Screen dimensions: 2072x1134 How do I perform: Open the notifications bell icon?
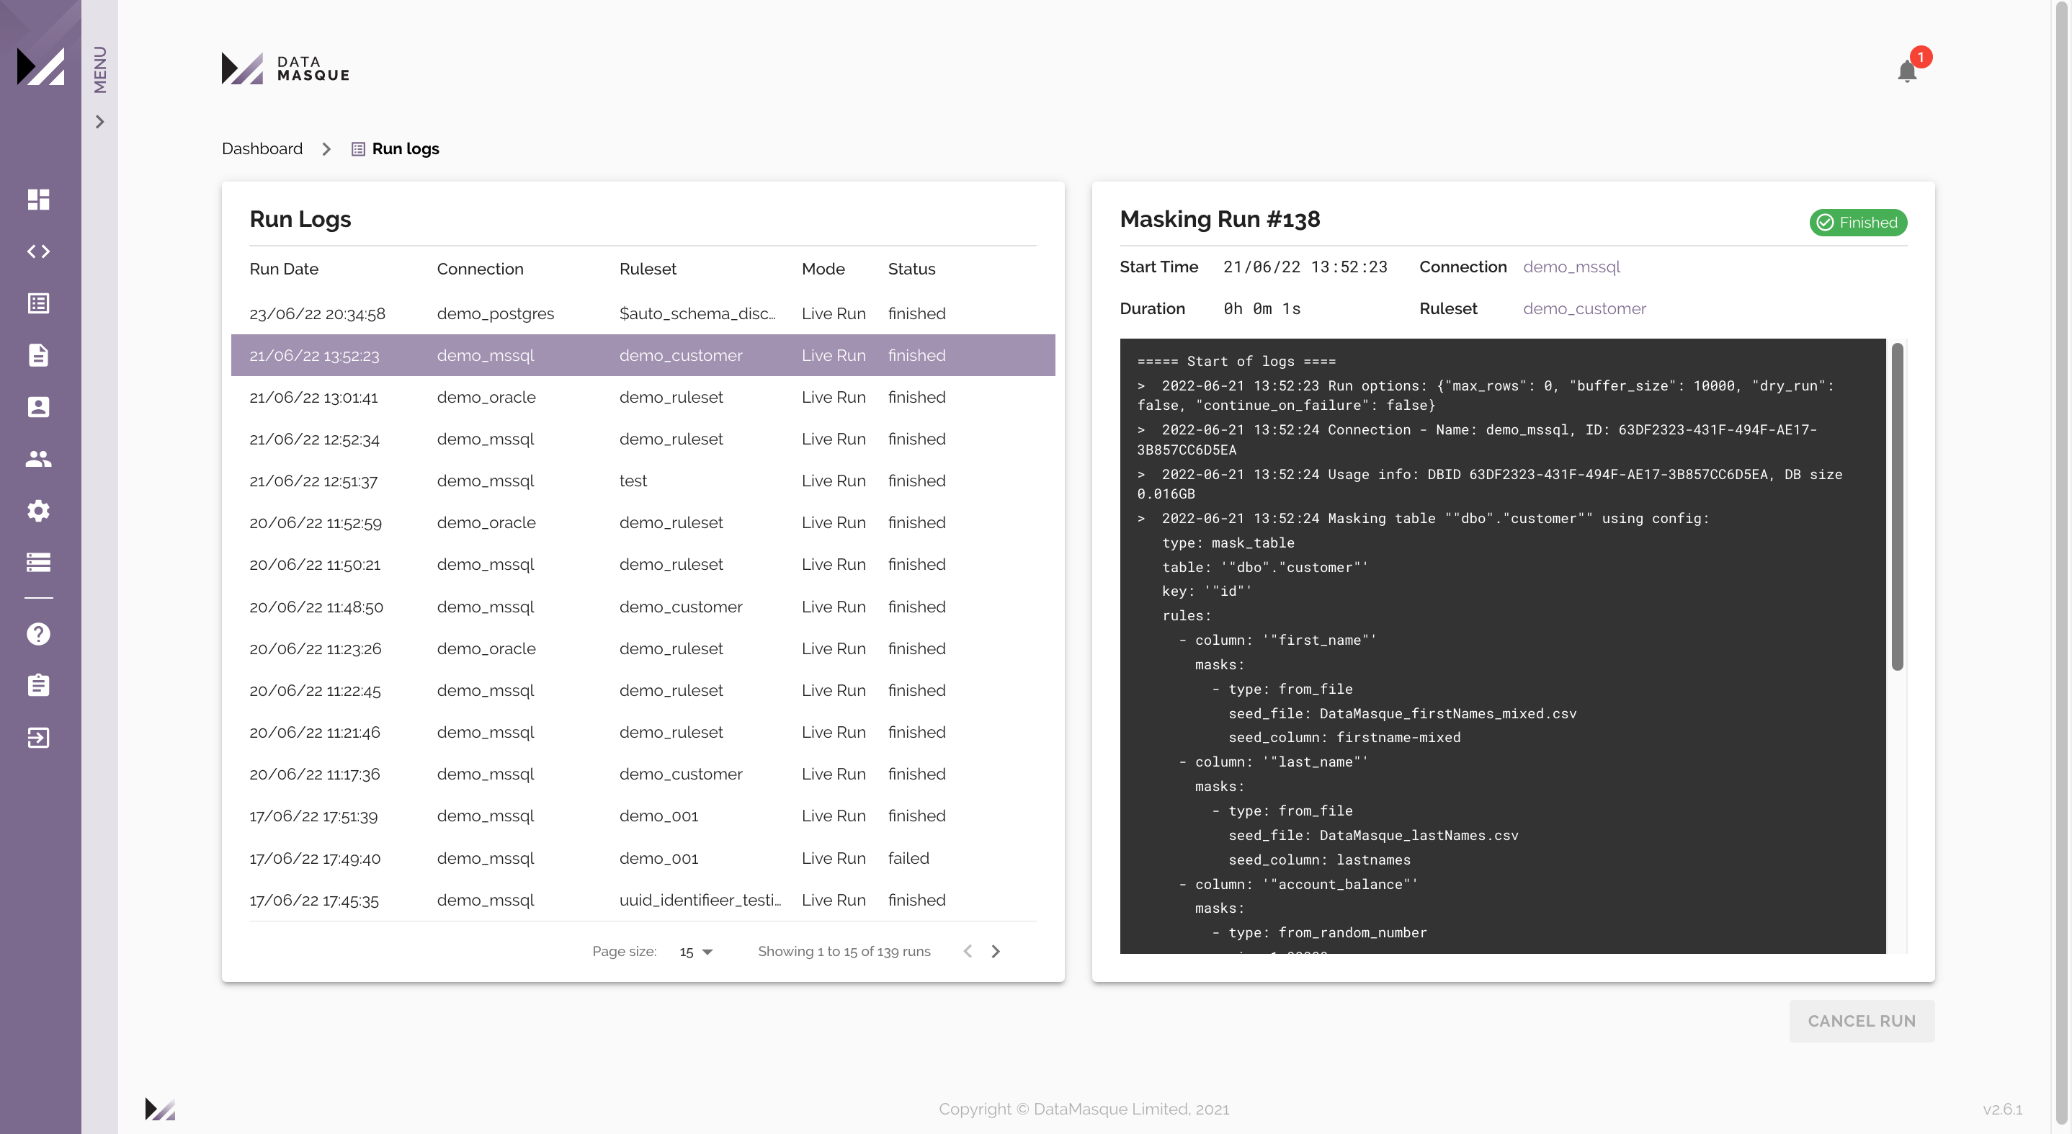click(x=1907, y=71)
